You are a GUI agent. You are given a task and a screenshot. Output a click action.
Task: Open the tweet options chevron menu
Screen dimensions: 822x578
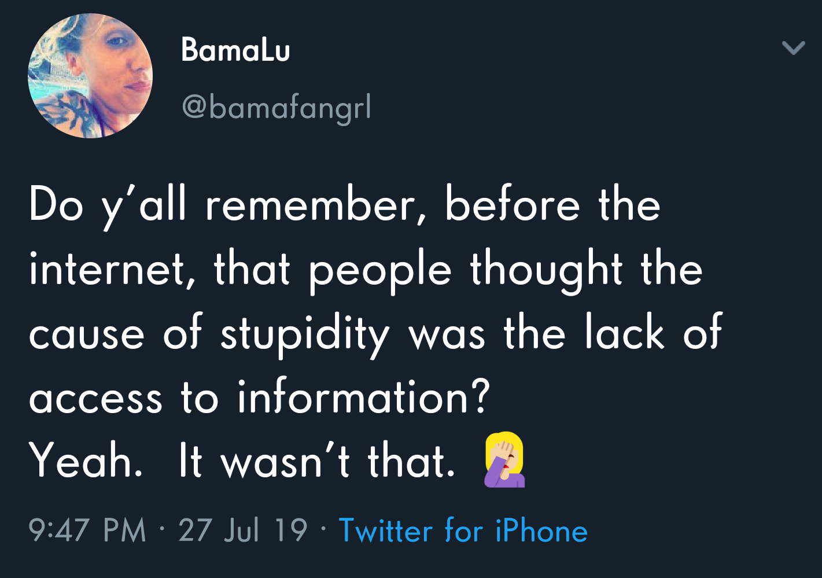point(793,47)
